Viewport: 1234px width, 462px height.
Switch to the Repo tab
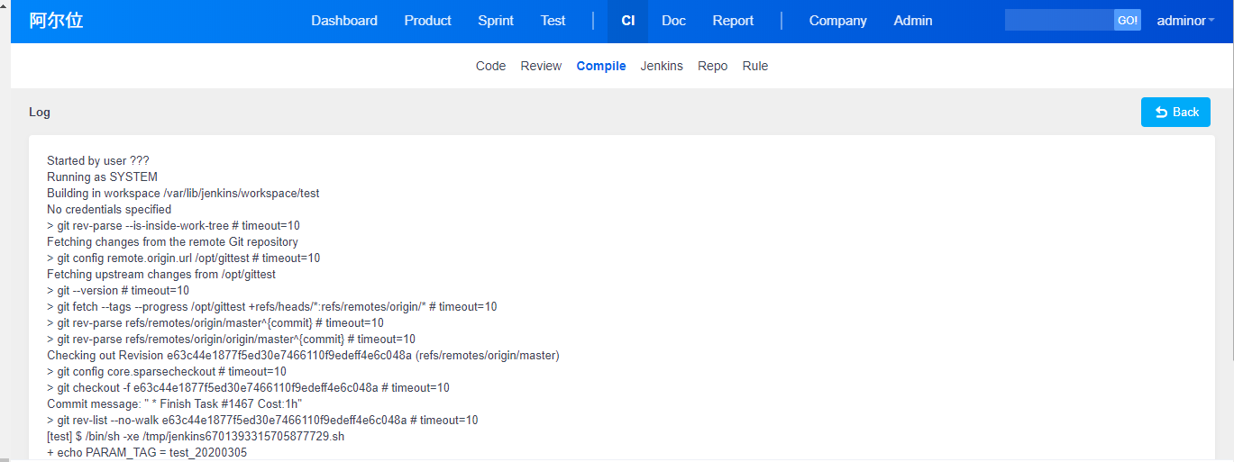[x=712, y=66]
